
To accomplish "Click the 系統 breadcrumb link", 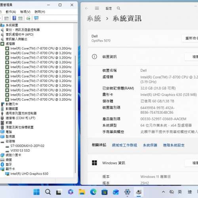I will pyautogui.click(x=94, y=19).
